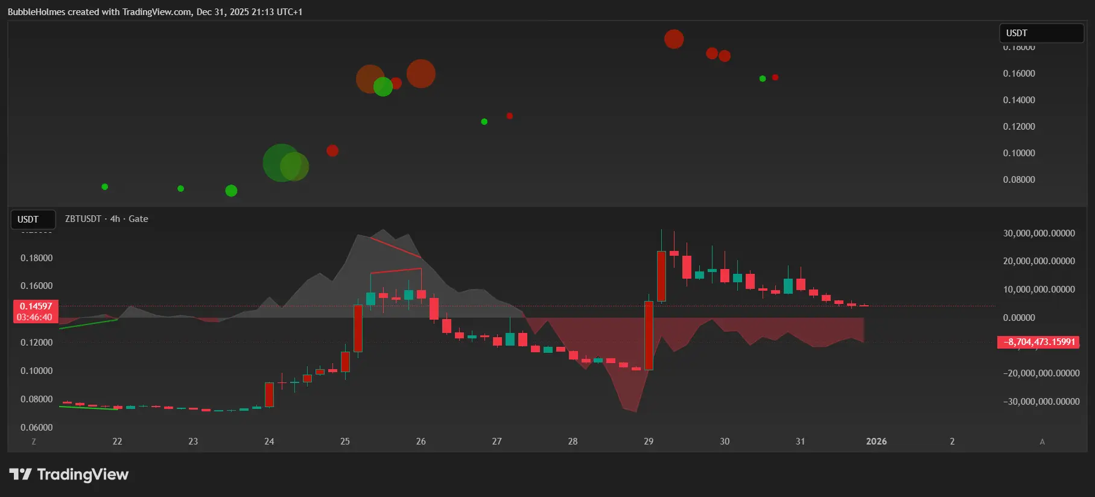
Task: Select the 27 date on the time axis
Action: coord(497,442)
